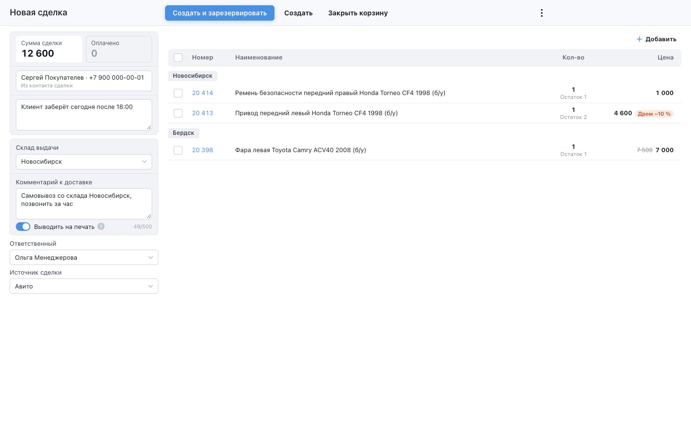Disable the 'Выводить на печать' switch
Image resolution: width=691 pixels, height=432 pixels.
23,227
